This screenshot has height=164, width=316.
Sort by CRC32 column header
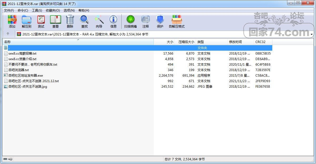click(x=263, y=42)
